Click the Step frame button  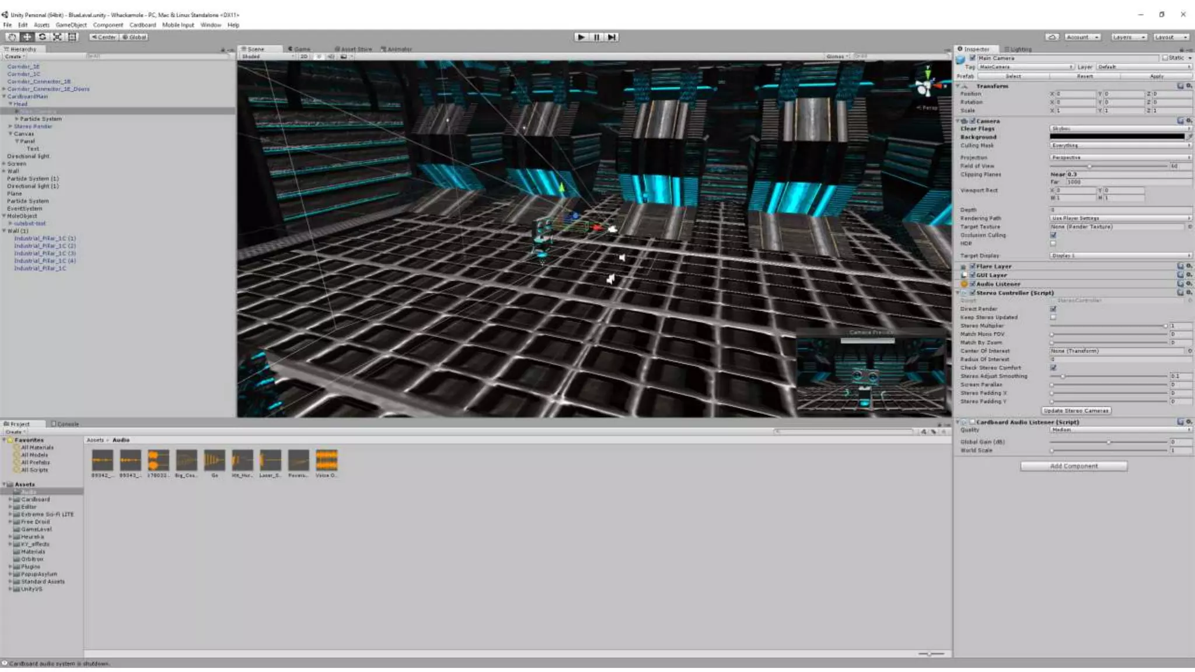coord(612,37)
